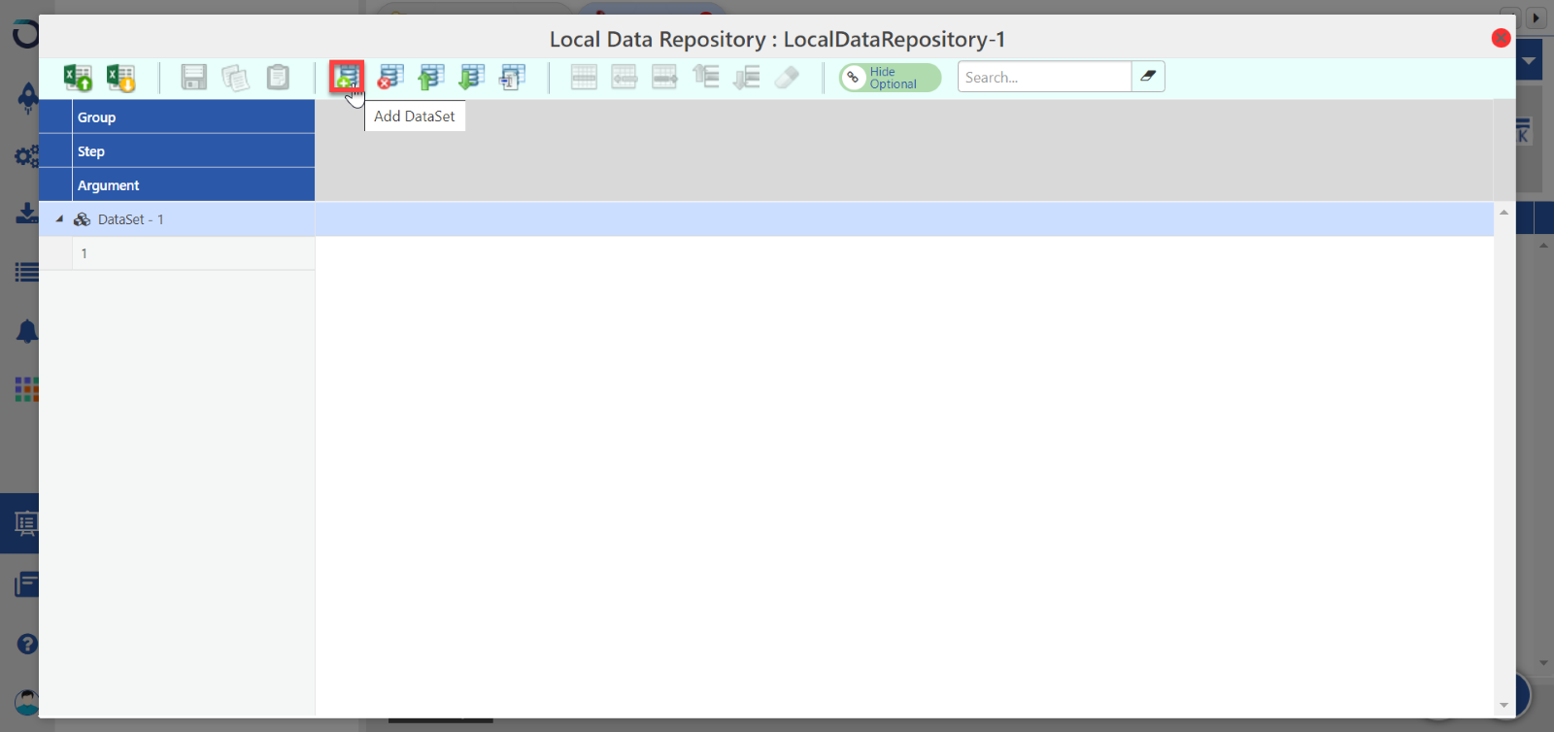Toggle the Hide Optional switch
The image size is (1554, 732).
[x=889, y=78]
